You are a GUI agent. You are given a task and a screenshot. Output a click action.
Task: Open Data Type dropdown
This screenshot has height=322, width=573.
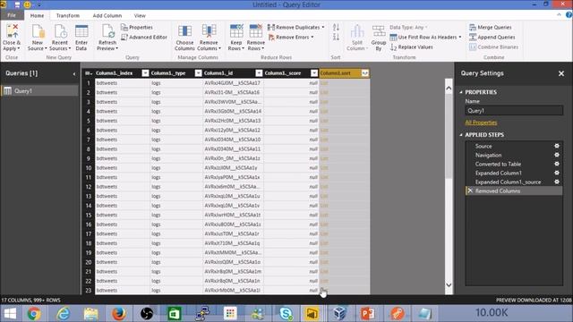point(408,28)
